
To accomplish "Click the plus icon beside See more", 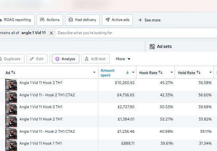I will (x=140, y=20).
